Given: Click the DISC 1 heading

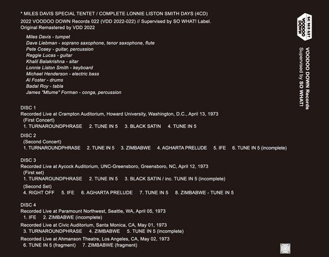Looking at the screenshot, I should point(28,107).
